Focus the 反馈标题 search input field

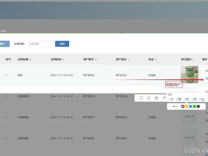pos(40,44)
